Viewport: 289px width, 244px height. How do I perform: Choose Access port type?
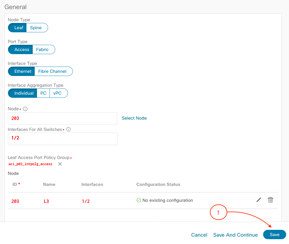pyautogui.click(x=20, y=50)
